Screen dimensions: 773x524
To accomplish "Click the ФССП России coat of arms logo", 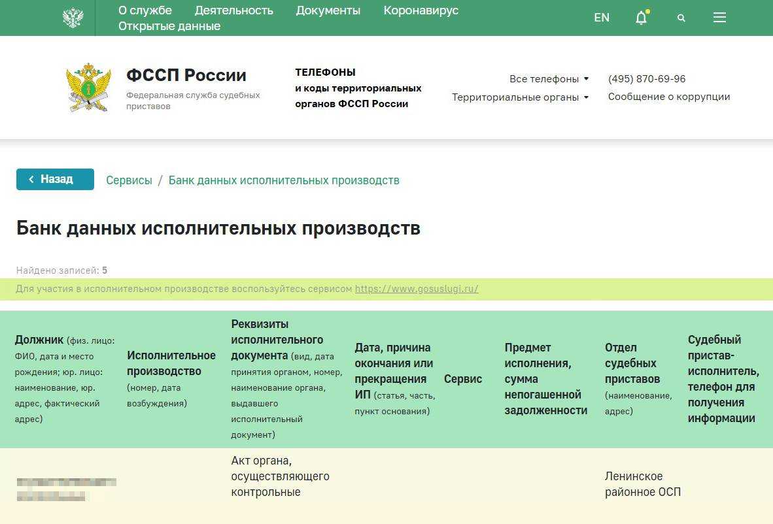I will coord(88,87).
